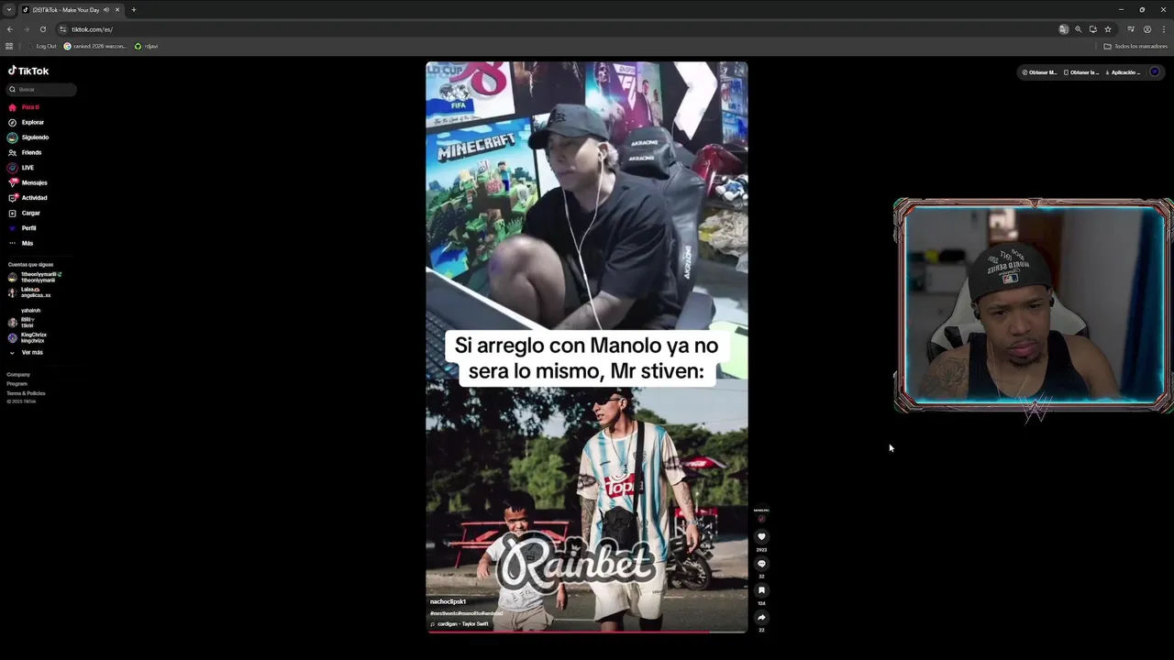The image size is (1174, 660).
Task: Go back with the browser arrow
Action: 10,29
